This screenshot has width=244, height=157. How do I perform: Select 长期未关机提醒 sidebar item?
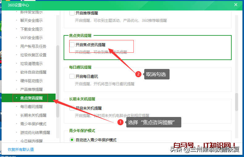[33, 115]
